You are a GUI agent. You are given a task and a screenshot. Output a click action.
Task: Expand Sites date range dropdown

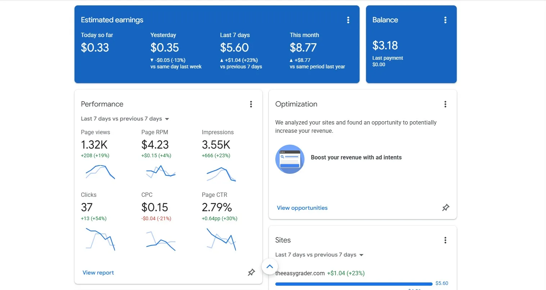tap(319, 255)
